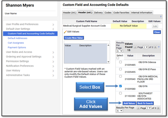
Task: Check the box for OB/GYN Medical Pavillon
Action: [x=121, y=76]
